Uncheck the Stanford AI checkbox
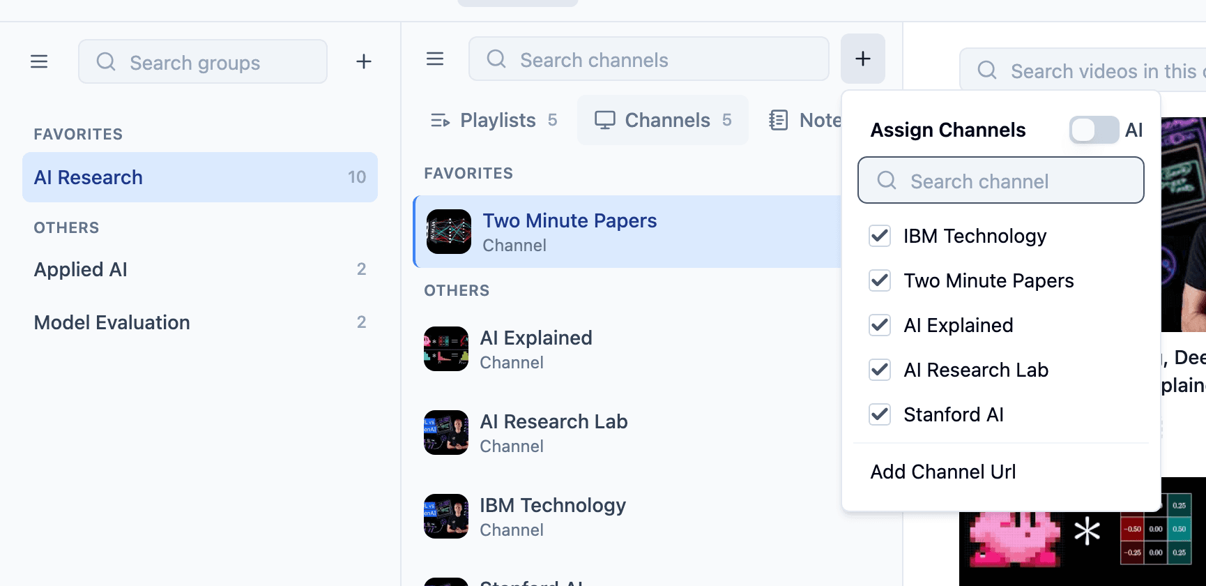 point(880,414)
